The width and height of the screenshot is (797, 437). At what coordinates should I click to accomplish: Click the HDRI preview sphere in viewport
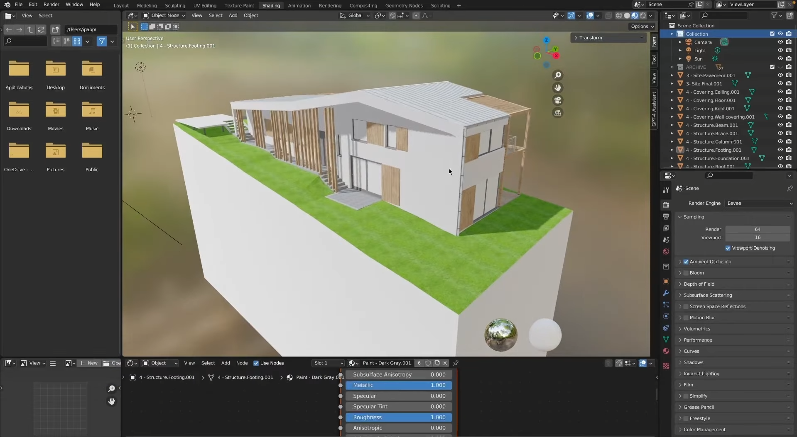[x=501, y=335]
